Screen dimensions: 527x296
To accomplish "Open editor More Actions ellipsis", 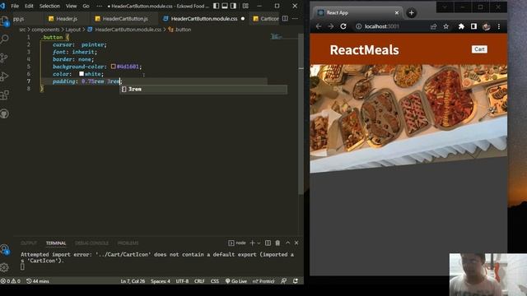I will click(295, 18).
